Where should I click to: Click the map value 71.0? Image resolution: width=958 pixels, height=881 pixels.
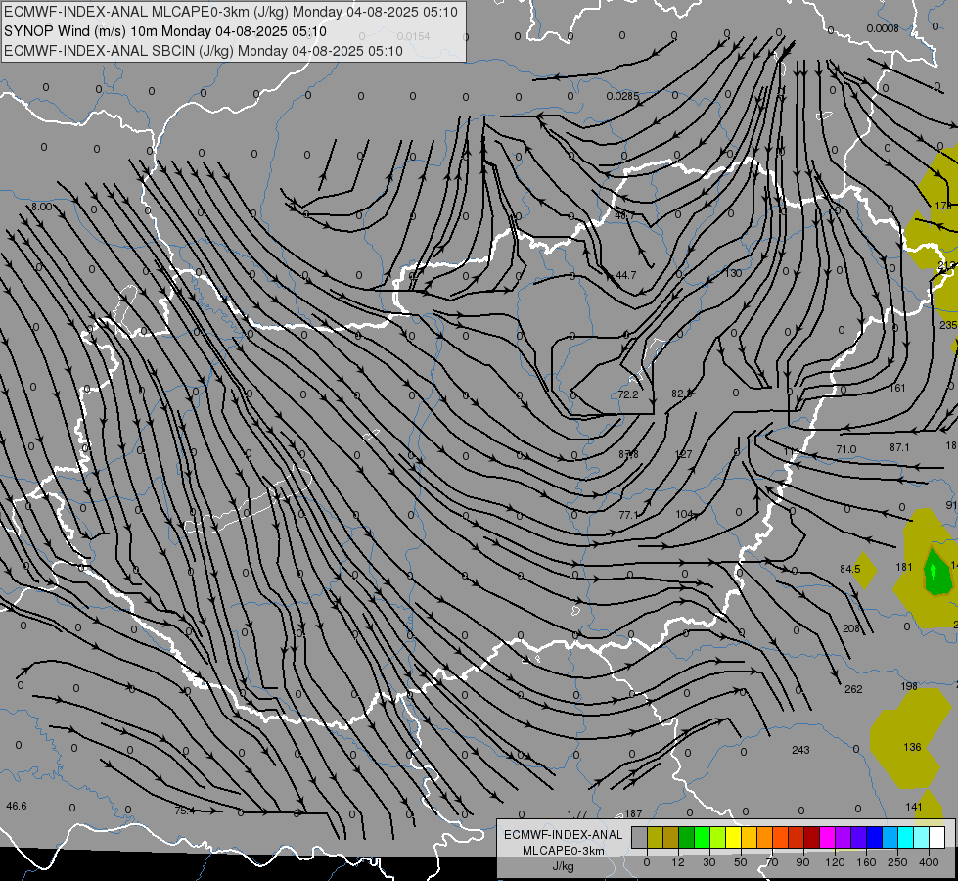[846, 449]
